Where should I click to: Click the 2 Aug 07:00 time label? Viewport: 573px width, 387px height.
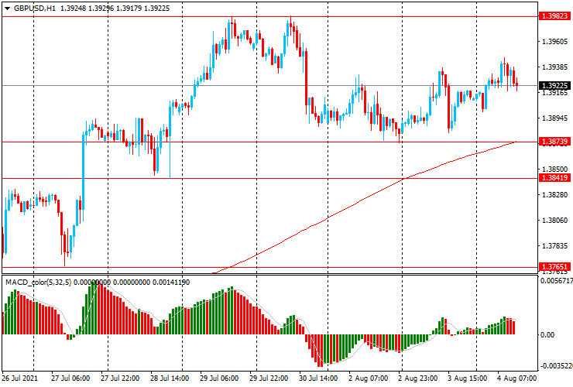coord(368,378)
